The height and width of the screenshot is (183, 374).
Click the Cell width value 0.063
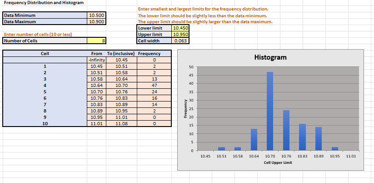coord(180,41)
